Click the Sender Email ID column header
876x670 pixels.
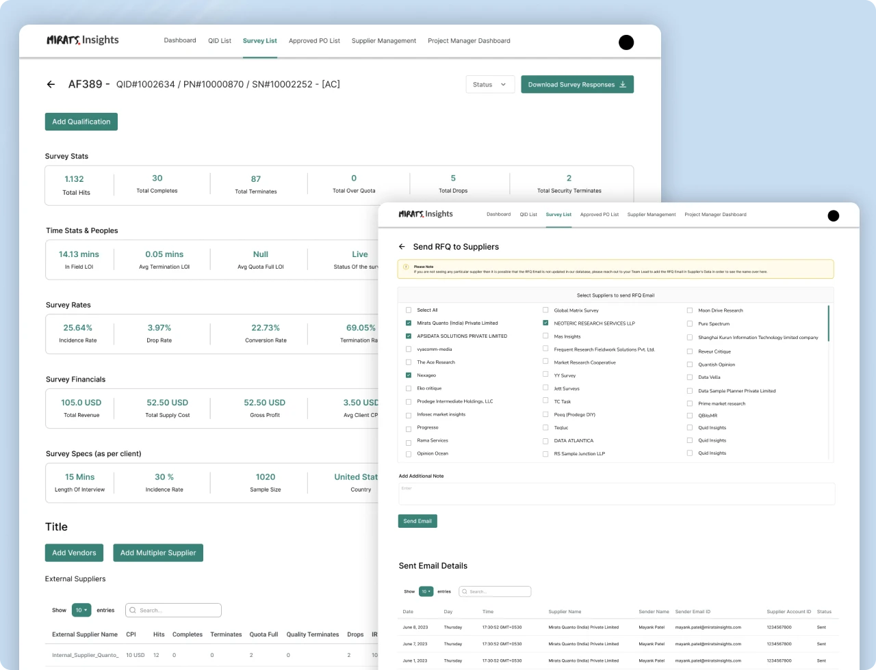click(693, 611)
